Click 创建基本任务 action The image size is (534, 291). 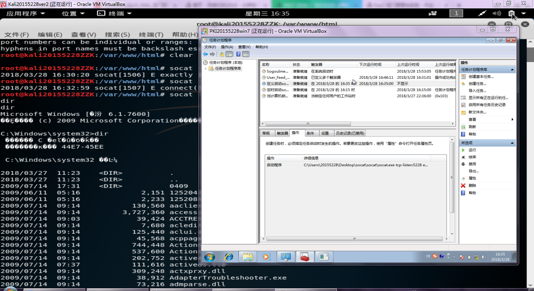pyautogui.click(x=481, y=76)
